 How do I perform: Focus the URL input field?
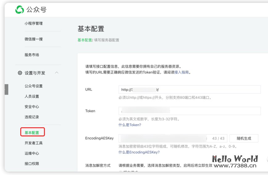click(190, 90)
